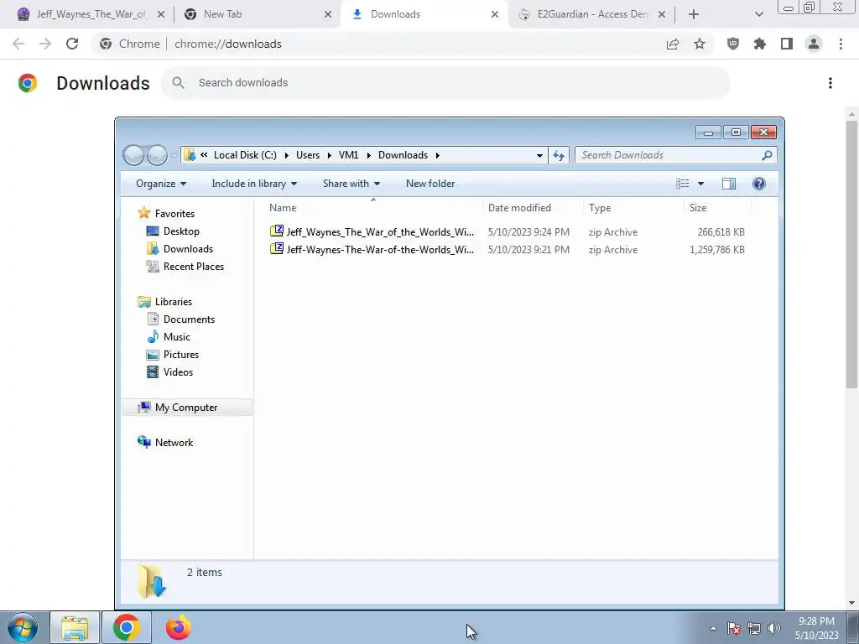Expand arrow after Local Disk (C:) breadcrumb
Screen dimensions: 859x644
(287, 155)
